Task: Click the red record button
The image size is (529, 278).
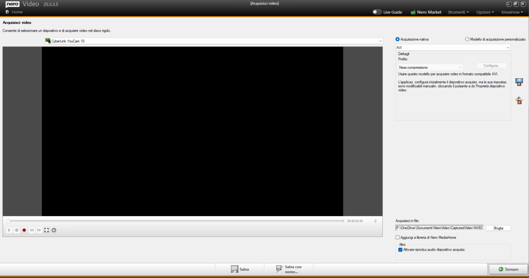Action: (24, 230)
